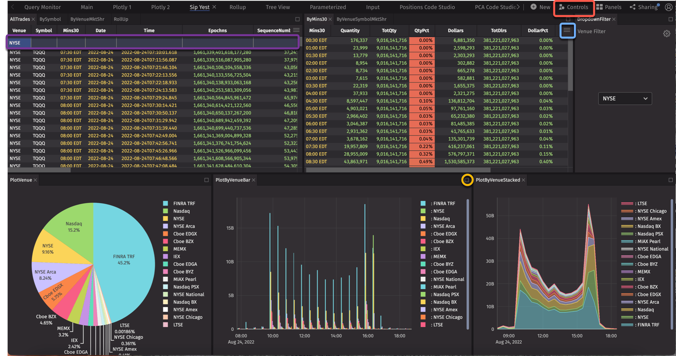Toggle FINRA TRF in the pie chart legend
The image size is (676, 356).
[184, 203]
